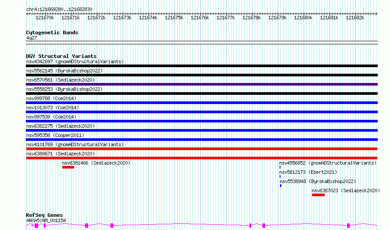Open the nsv5562145 (ByrskaBishop2022) label

(64, 71)
